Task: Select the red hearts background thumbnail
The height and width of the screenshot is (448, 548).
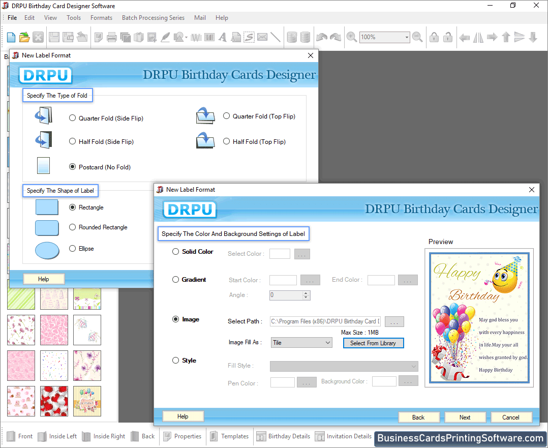Action: pyautogui.click(x=54, y=401)
